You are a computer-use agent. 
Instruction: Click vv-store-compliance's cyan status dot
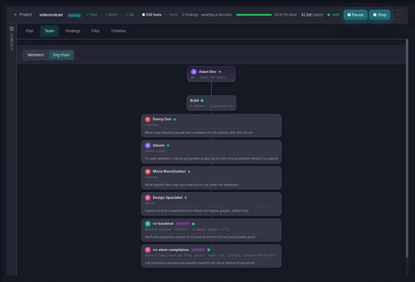click(209, 250)
